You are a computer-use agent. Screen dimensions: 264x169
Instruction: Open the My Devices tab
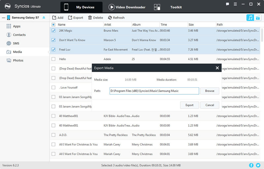[82, 7]
